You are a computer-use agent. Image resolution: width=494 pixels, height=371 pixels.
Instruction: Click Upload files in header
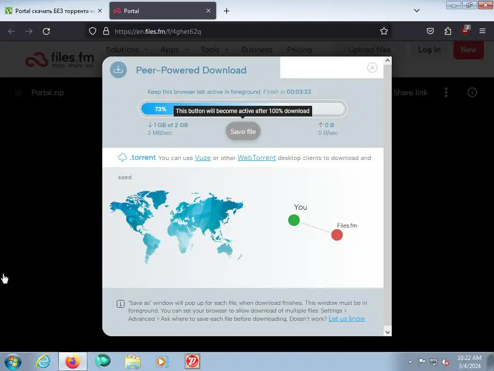(370, 50)
